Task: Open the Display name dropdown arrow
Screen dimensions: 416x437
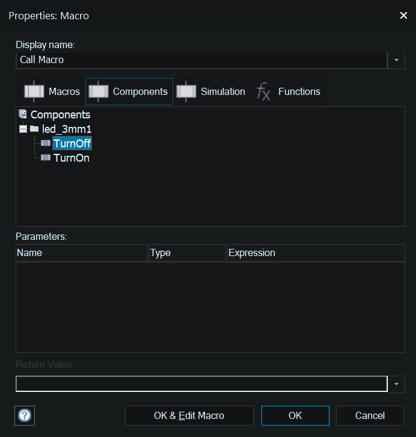Action: click(x=396, y=60)
